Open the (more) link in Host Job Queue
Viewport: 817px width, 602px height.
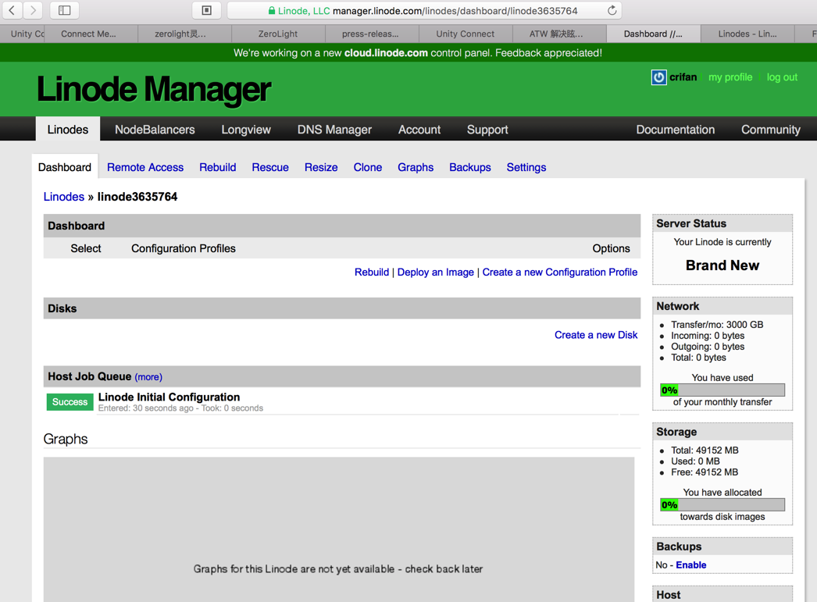click(148, 376)
